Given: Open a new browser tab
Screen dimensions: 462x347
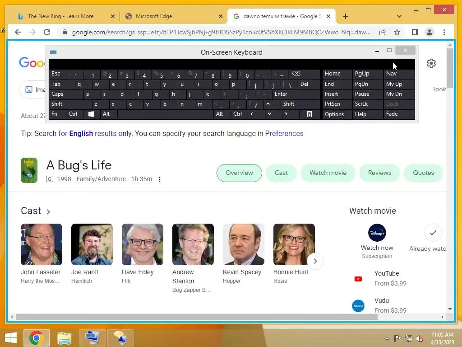Looking at the screenshot, I should [x=346, y=16].
